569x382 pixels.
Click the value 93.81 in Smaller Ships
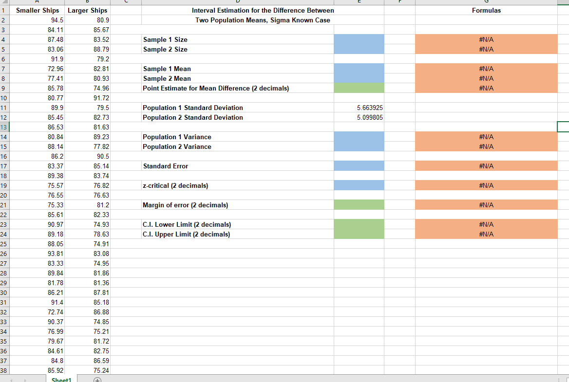(55, 254)
